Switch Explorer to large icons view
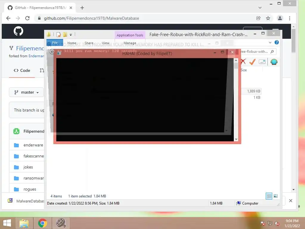The height and width of the screenshot is (229, 305). [x=276, y=196]
